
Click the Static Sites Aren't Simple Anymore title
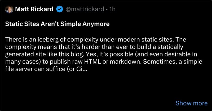(57, 24)
